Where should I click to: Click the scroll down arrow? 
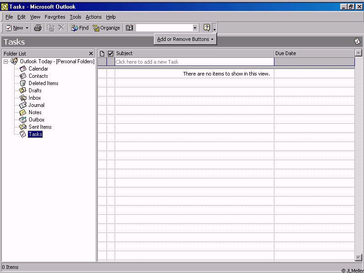point(359,257)
